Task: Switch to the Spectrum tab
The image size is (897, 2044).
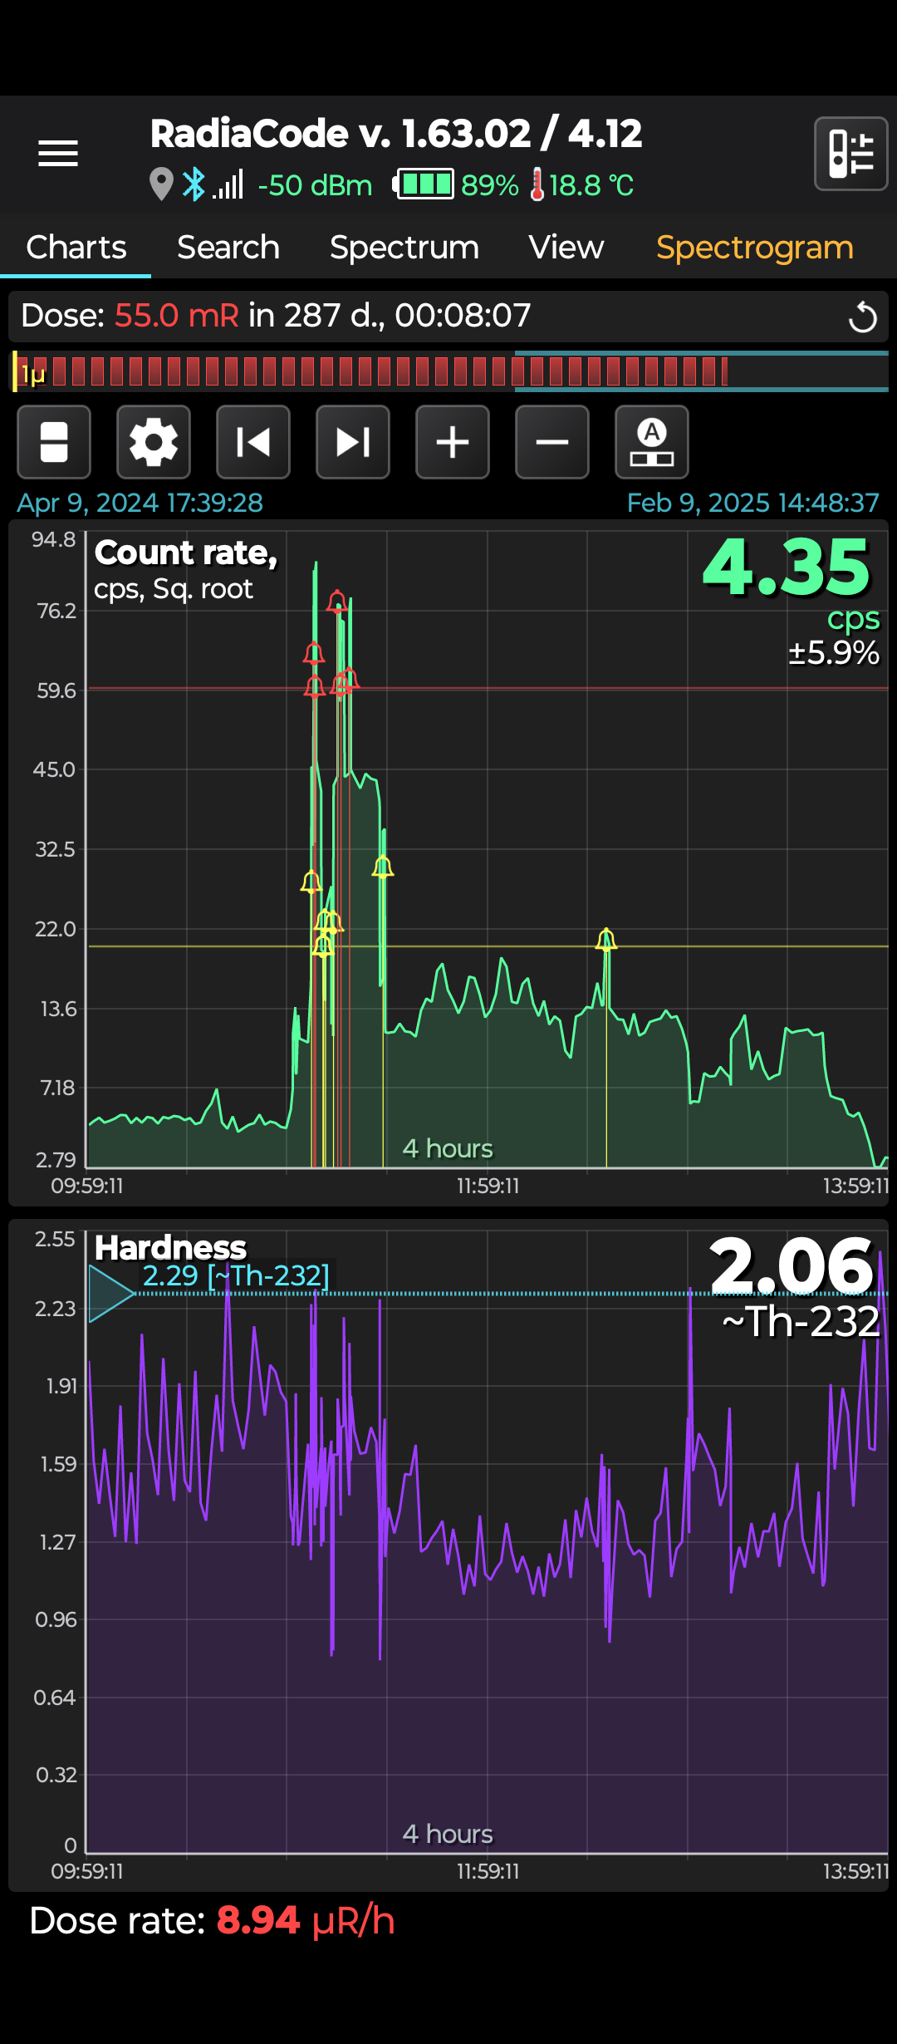Action: point(404,248)
